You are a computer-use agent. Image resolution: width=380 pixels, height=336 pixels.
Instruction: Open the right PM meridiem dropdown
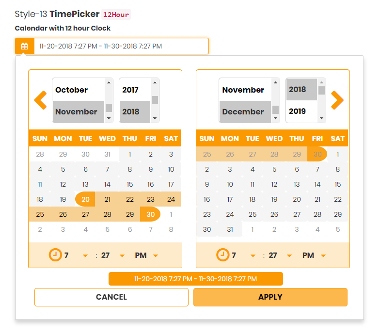tap(314, 255)
